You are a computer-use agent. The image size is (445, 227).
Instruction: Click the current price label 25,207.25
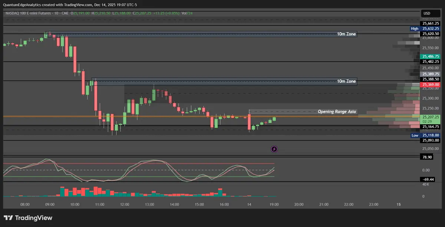pos(431,117)
